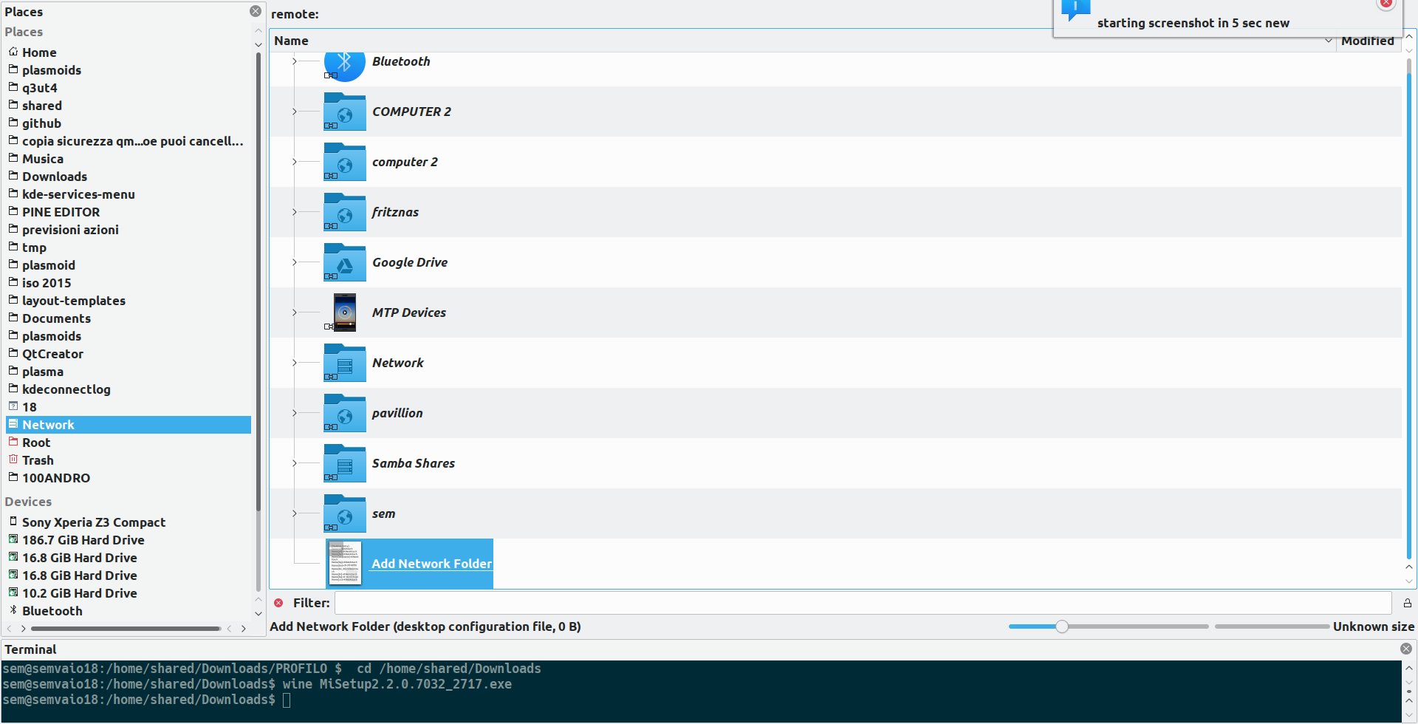The height and width of the screenshot is (724, 1418).
Task: Open the MTP Devices phone icon
Action: (x=344, y=313)
